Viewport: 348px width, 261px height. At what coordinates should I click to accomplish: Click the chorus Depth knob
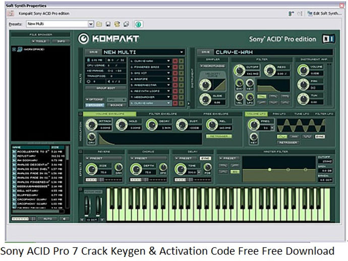(x=136, y=169)
